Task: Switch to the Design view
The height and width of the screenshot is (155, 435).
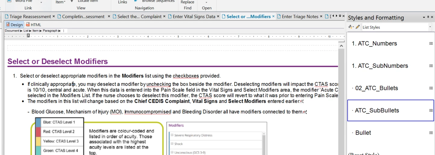Action: tap(14, 25)
